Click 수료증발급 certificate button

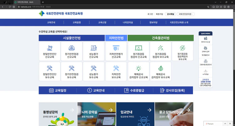(x=134, y=90)
